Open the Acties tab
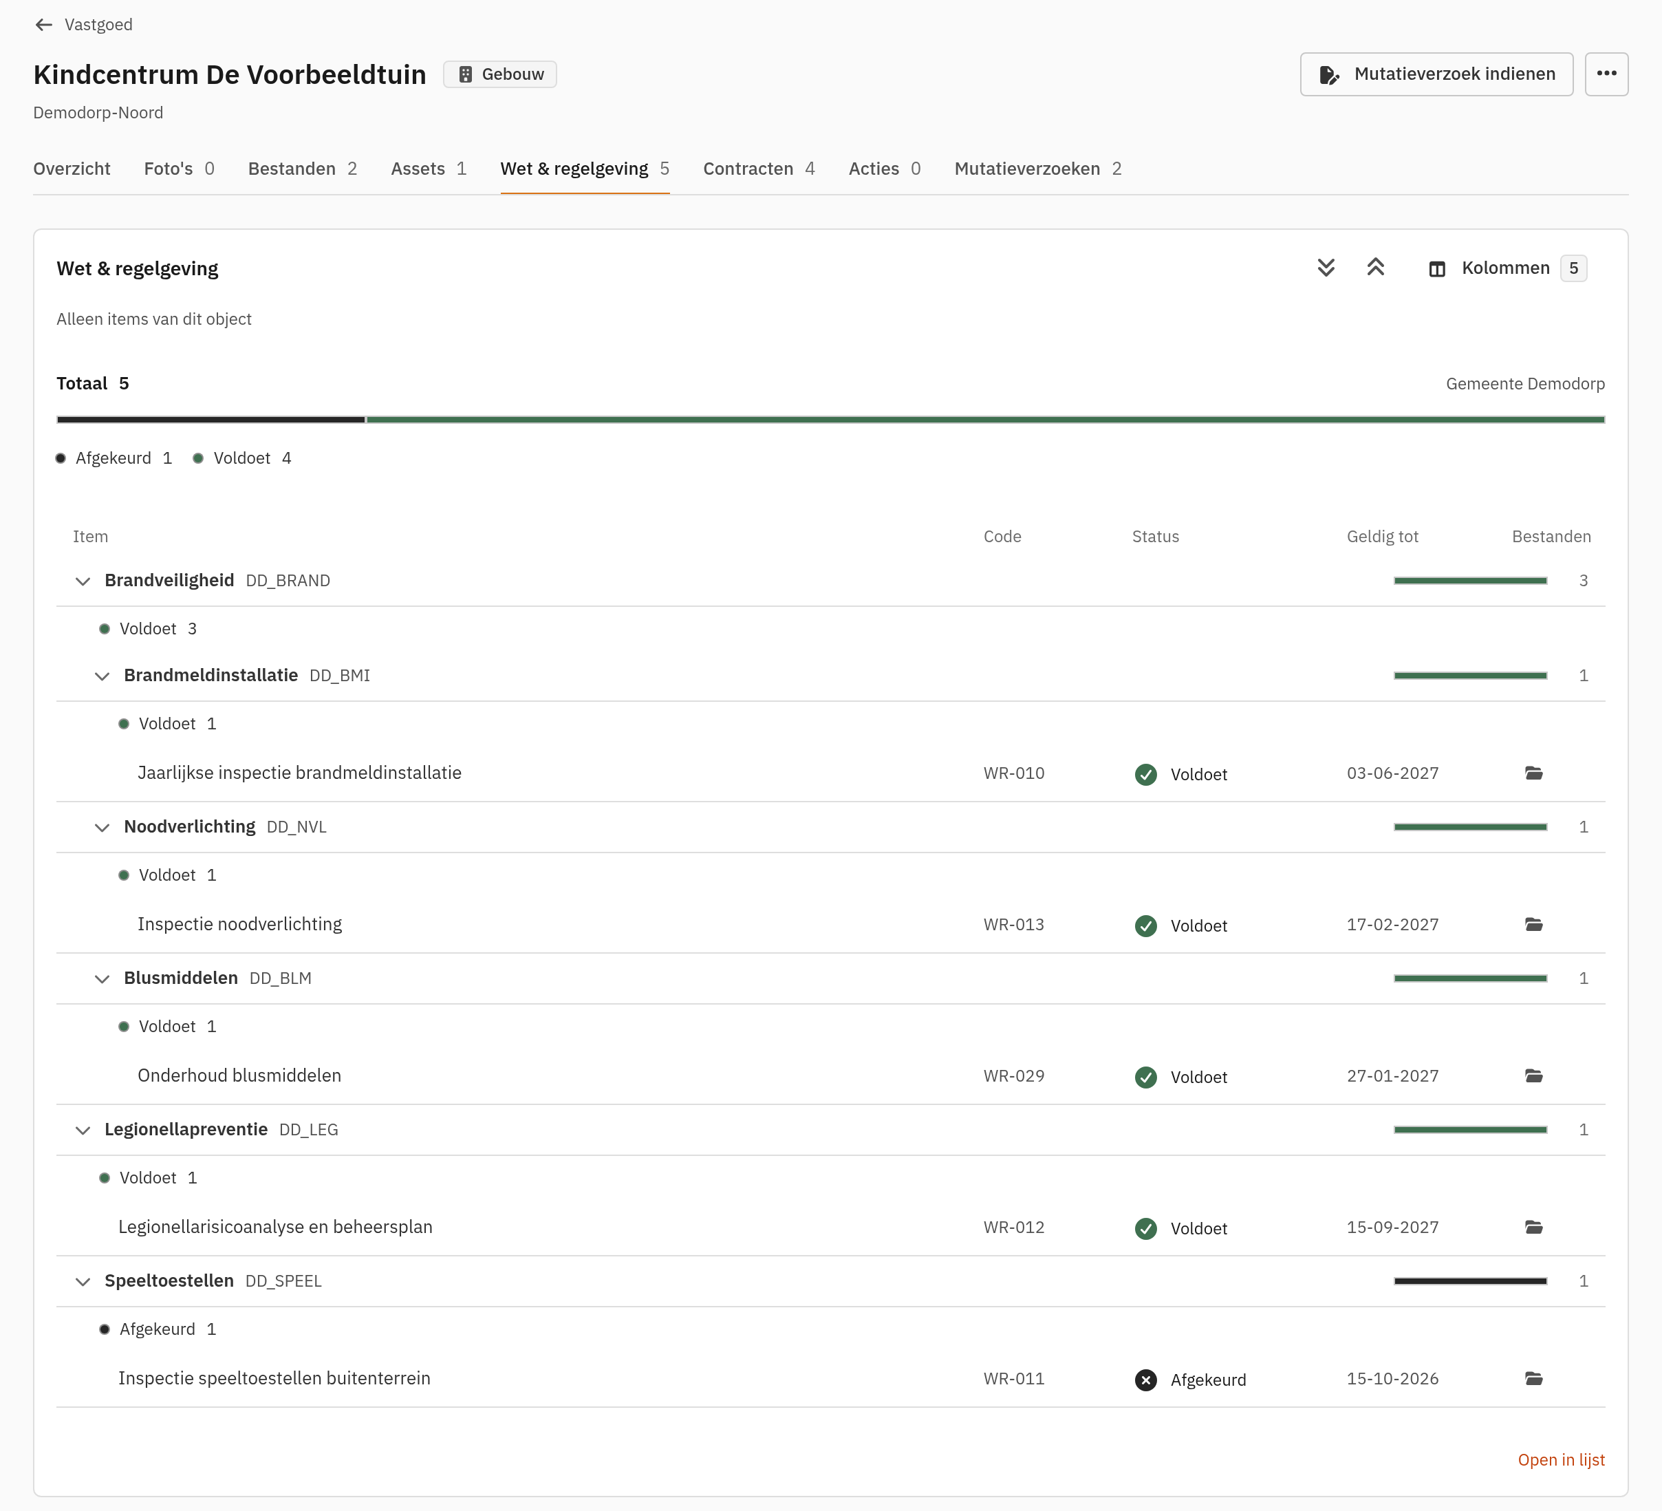The width and height of the screenshot is (1662, 1511). pyautogui.click(x=885, y=169)
